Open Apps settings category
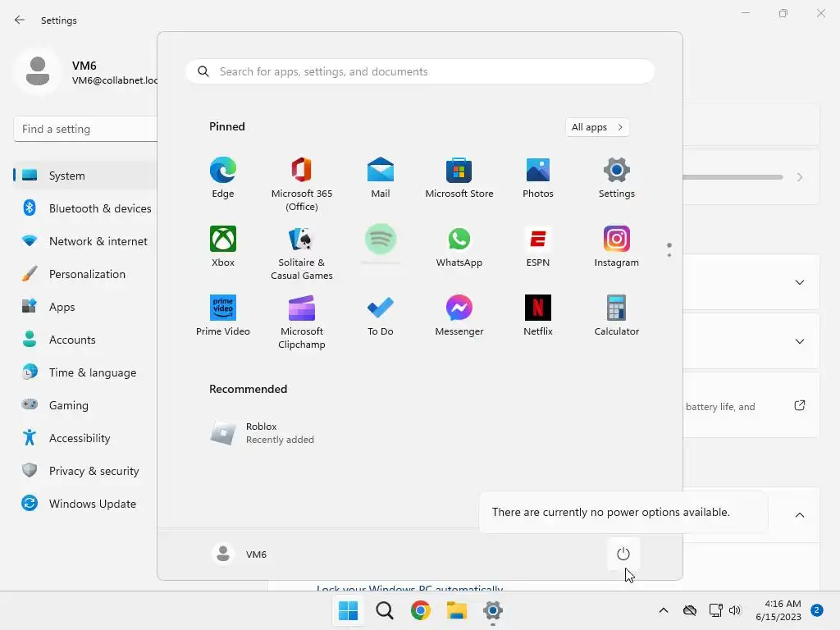The height and width of the screenshot is (630, 840). click(85, 307)
